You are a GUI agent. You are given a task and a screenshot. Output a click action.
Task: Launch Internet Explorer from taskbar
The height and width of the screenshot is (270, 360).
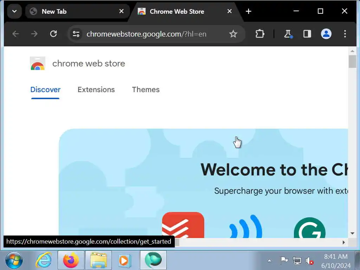tap(43, 261)
